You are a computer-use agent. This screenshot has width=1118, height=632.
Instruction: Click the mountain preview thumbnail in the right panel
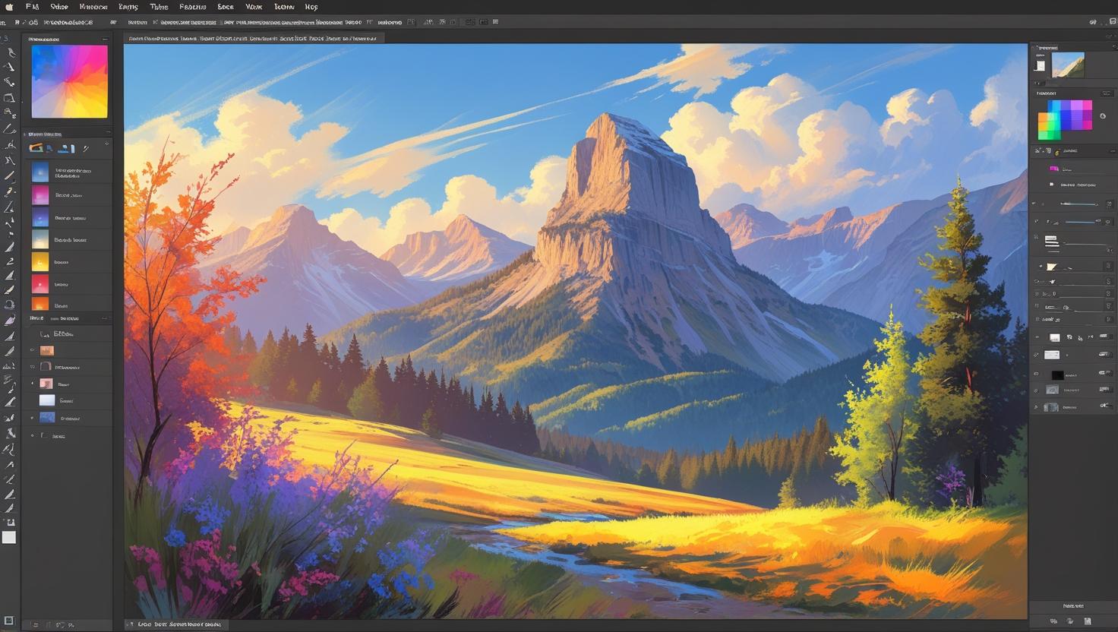click(x=1068, y=65)
